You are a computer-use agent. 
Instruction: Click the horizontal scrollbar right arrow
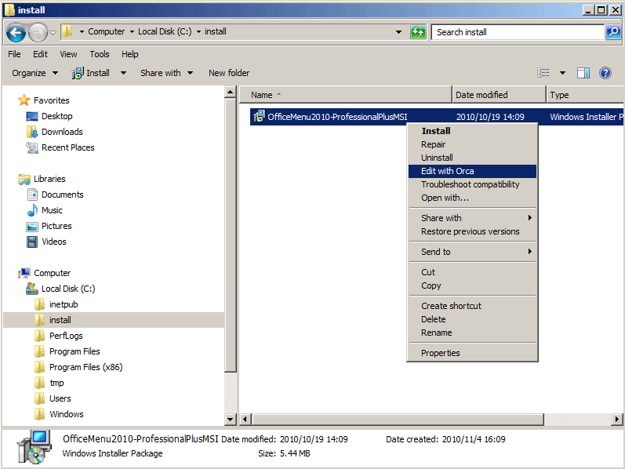pyautogui.click(x=617, y=419)
